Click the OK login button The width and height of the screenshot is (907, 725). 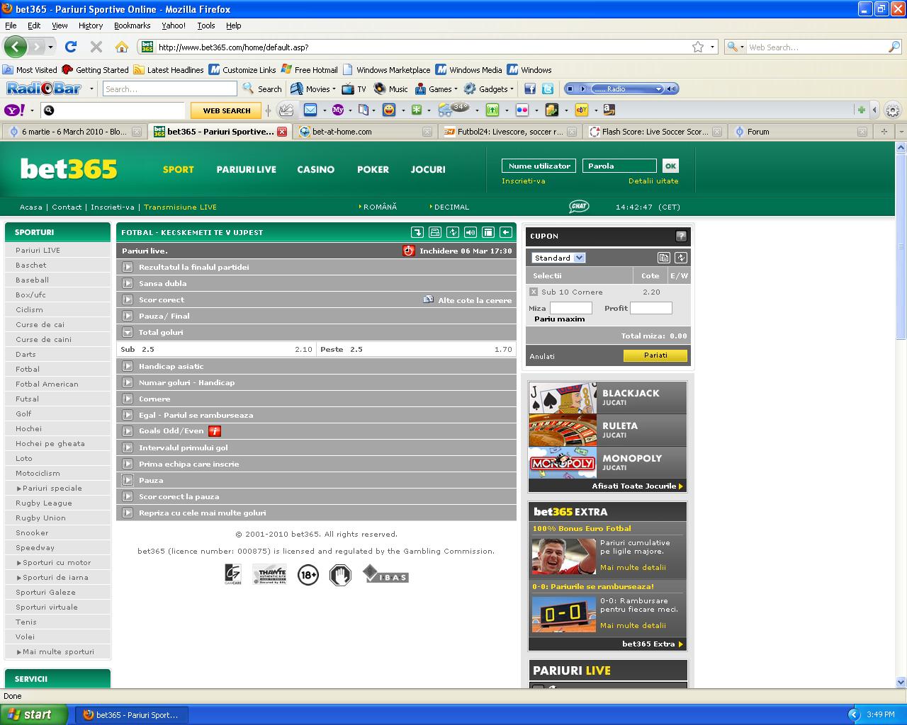[x=670, y=166]
